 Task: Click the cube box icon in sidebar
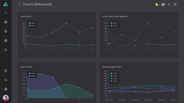point(6,31)
